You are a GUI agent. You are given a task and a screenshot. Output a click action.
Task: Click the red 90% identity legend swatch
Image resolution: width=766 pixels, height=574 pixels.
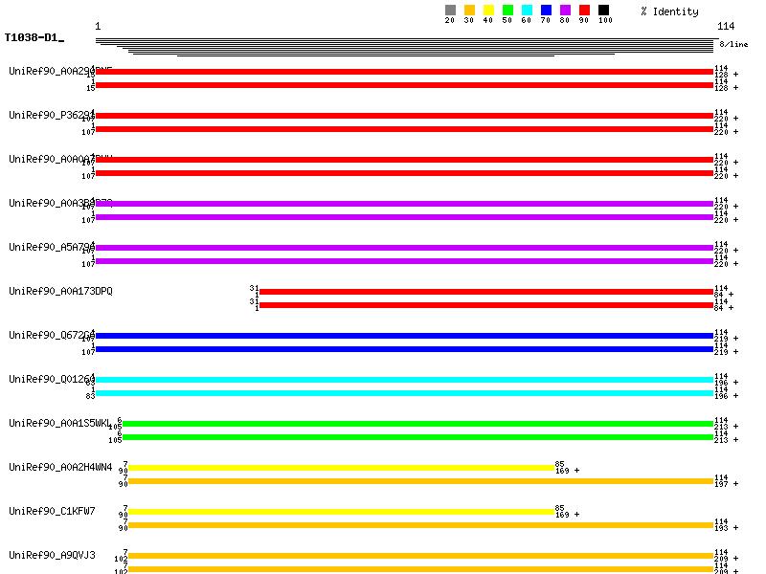click(x=584, y=11)
